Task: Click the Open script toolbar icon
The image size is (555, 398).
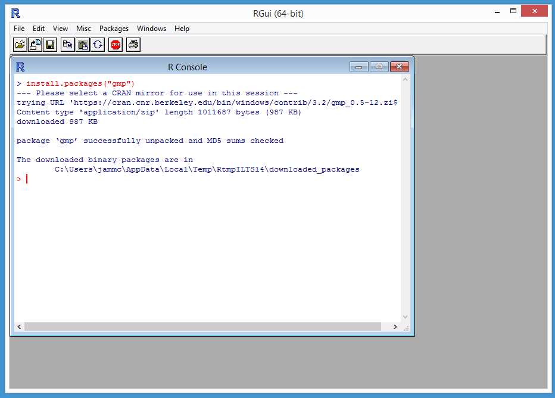Action: pos(20,45)
